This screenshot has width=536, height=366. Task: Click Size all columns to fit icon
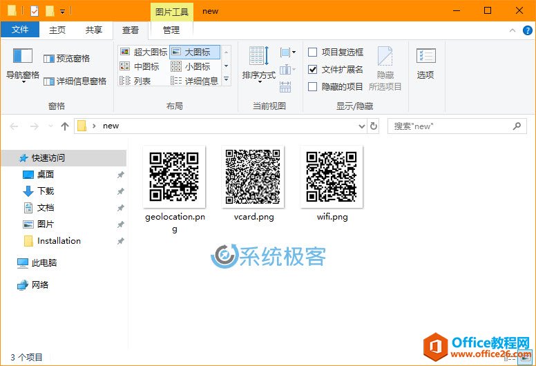(x=285, y=87)
